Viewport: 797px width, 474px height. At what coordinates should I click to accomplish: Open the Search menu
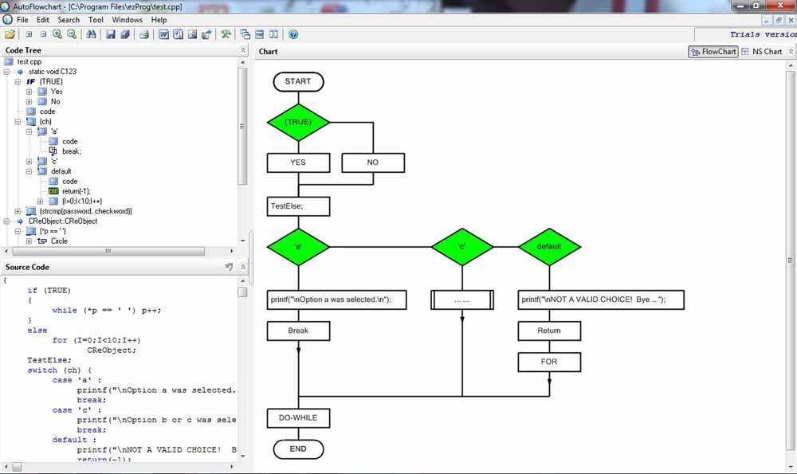point(69,20)
